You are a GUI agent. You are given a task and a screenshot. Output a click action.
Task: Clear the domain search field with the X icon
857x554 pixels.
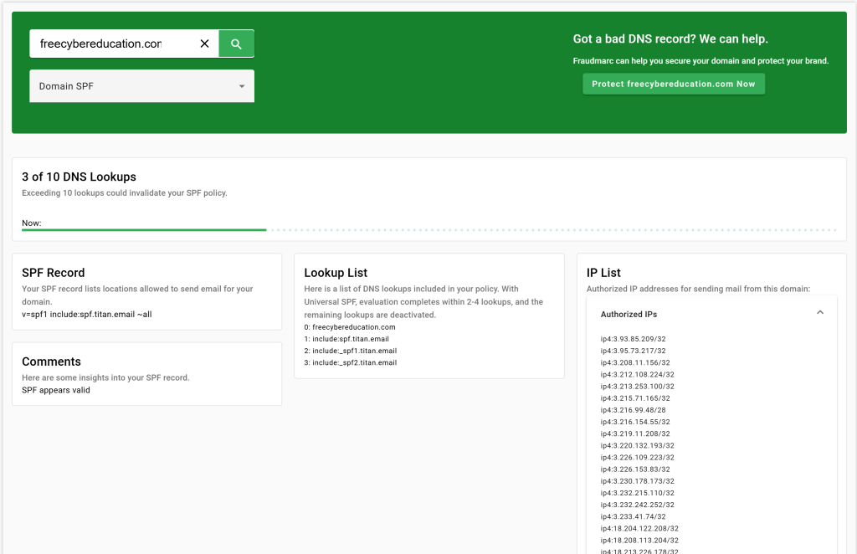[x=204, y=44]
